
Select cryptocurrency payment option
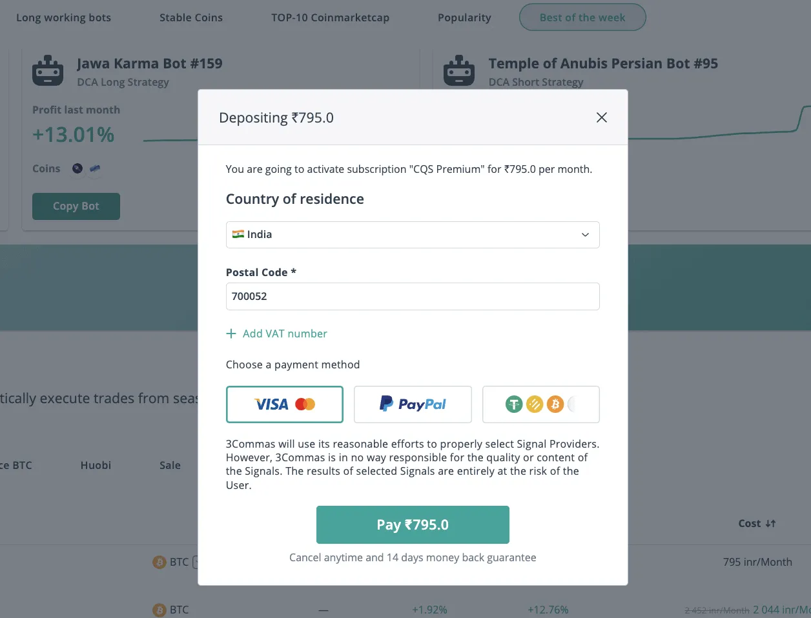pos(541,404)
